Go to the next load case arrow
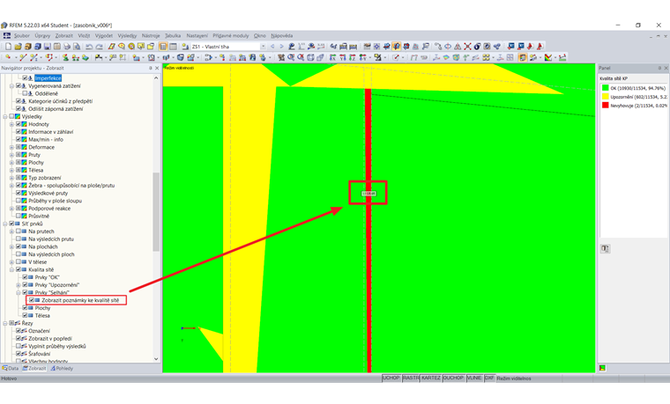This screenshot has width=670, height=404. point(281,47)
